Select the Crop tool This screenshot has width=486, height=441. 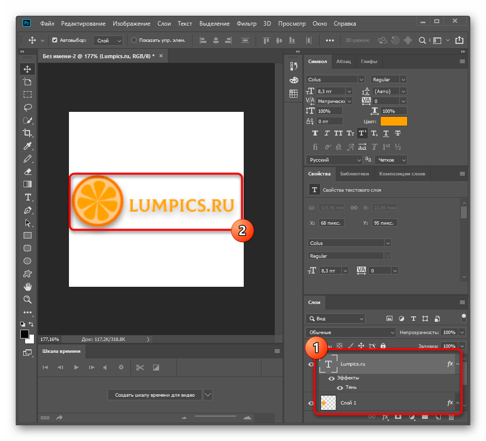coord(27,133)
